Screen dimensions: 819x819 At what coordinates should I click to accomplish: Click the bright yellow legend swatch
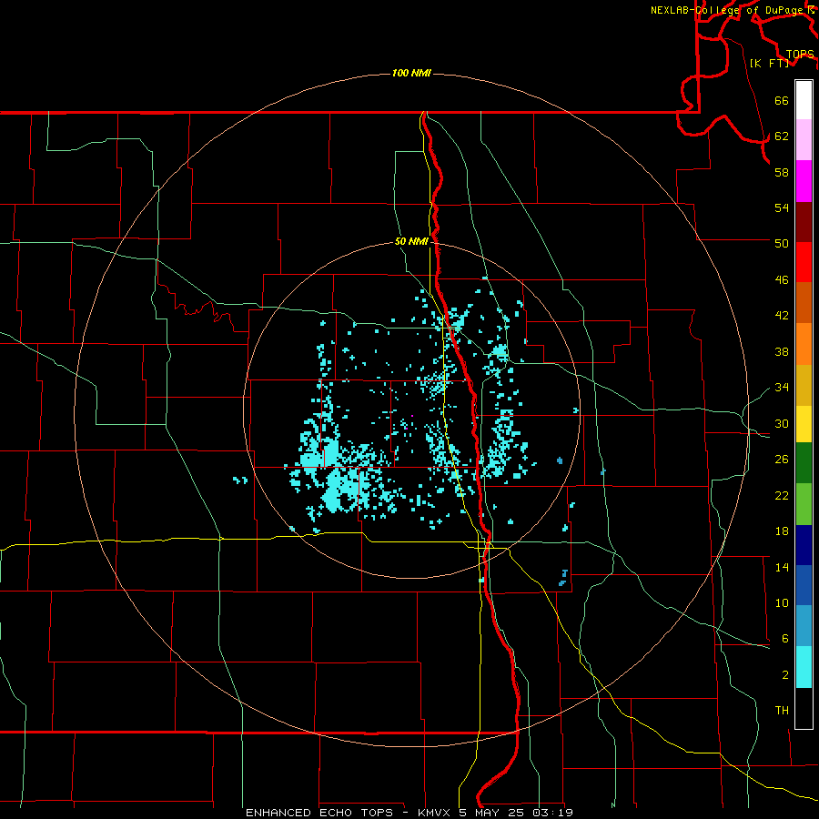tap(804, 424)
